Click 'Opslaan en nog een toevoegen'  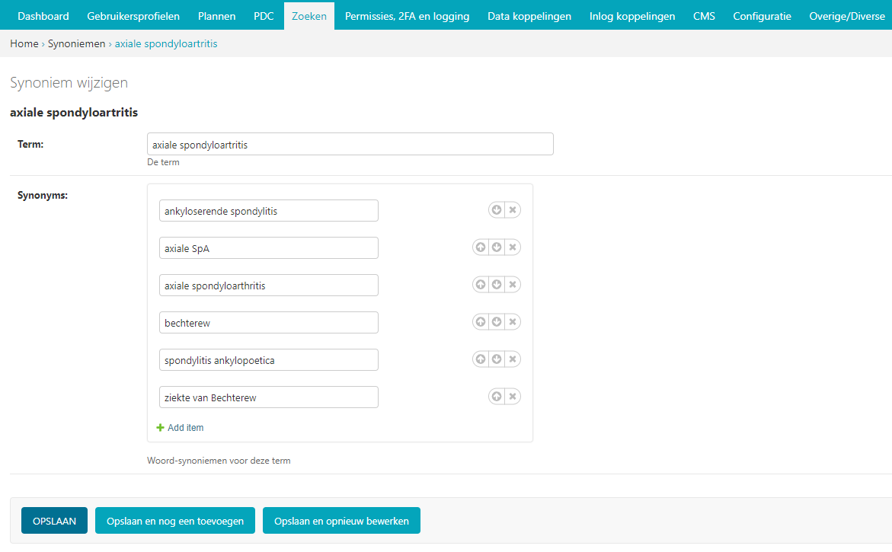(x=175, y=521)
